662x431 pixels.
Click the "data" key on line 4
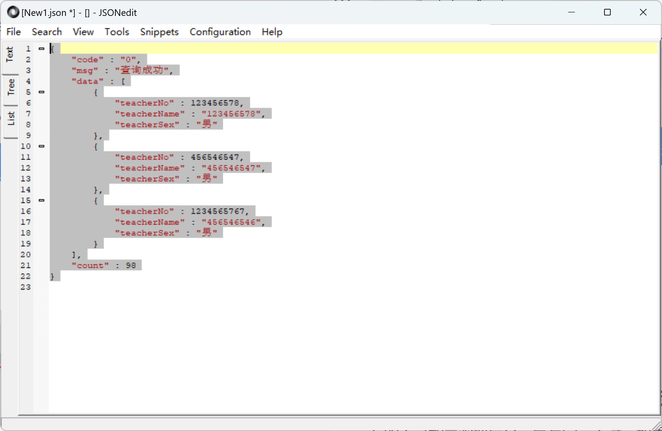[88, 81]
